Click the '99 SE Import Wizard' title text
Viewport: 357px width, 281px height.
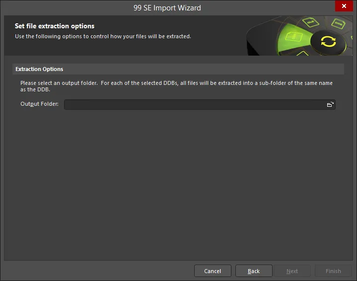(x=167, y=8)
